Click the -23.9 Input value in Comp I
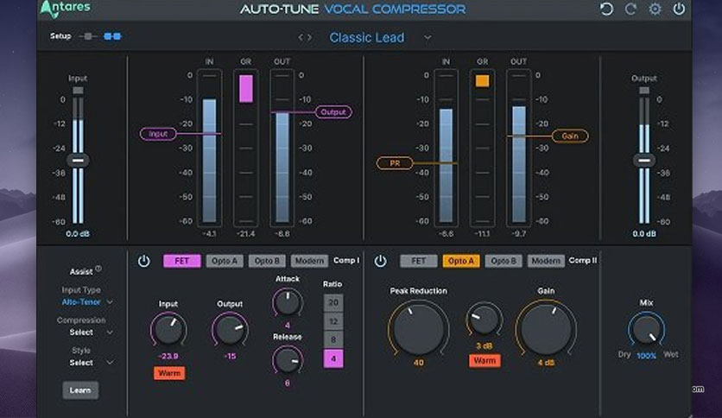The image size is (722, 418). pyautogui.click(x=168, y=357)
